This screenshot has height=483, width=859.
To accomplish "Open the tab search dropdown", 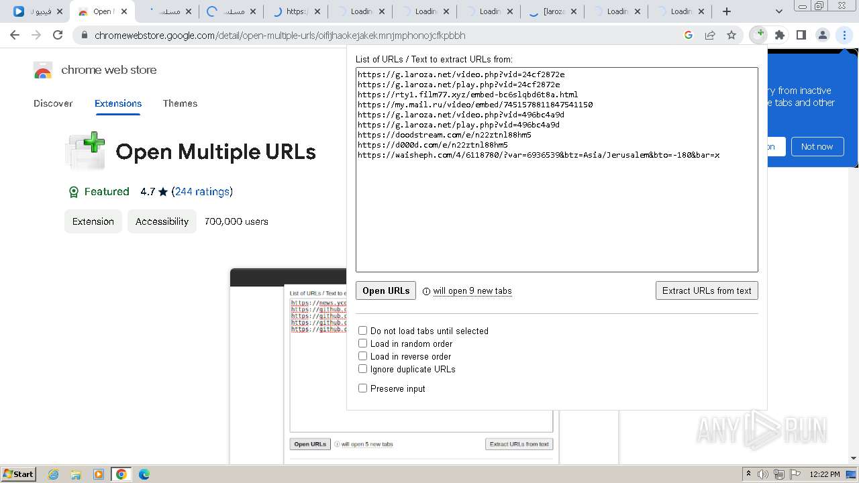I will click(778, 11).
